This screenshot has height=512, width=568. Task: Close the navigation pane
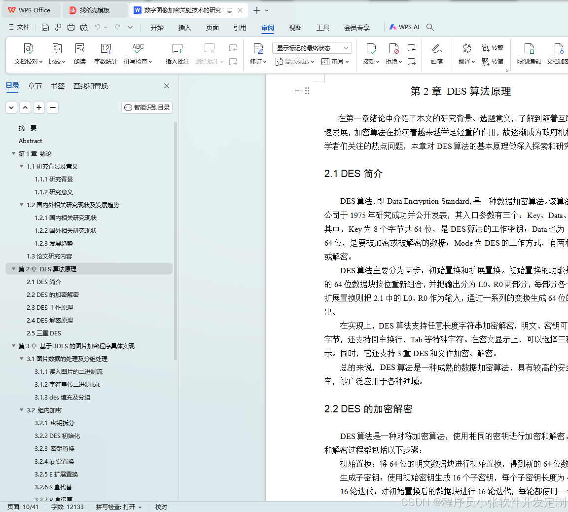pos(167,86)
